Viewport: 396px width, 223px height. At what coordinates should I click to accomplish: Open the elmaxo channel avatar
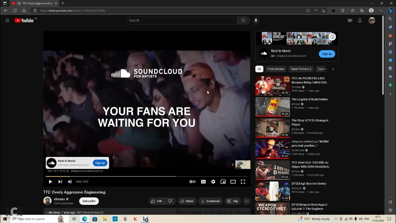point(47,201)
